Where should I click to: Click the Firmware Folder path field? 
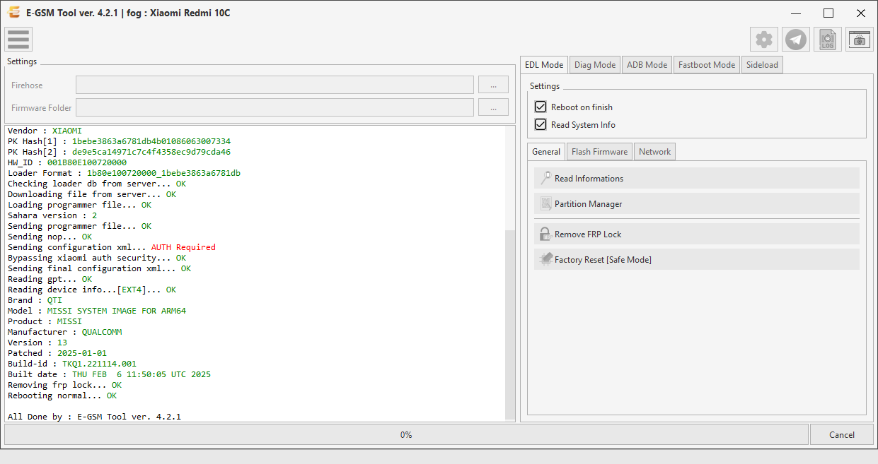click(275, 107)
